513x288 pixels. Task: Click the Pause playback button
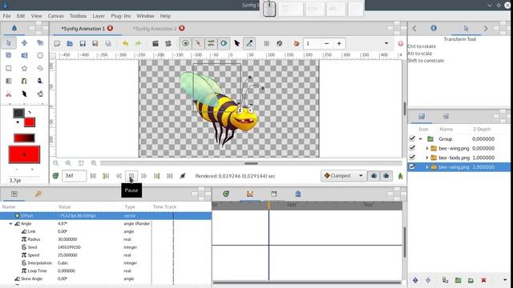click(x=131, y=176)
